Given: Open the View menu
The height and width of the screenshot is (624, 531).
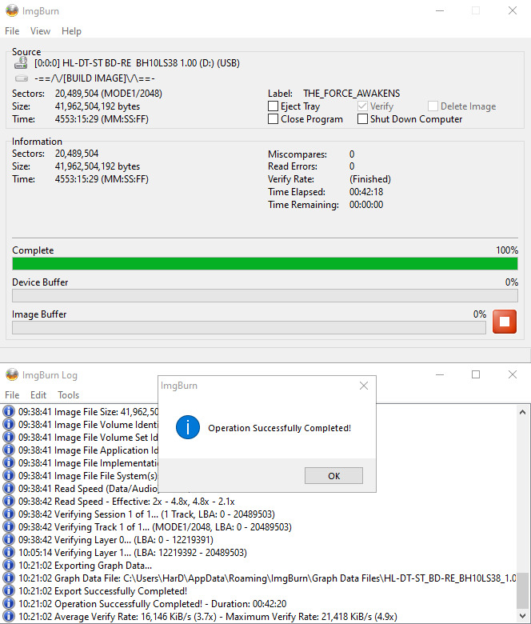Looking at the screenshot, I should [x=40, y=31].
